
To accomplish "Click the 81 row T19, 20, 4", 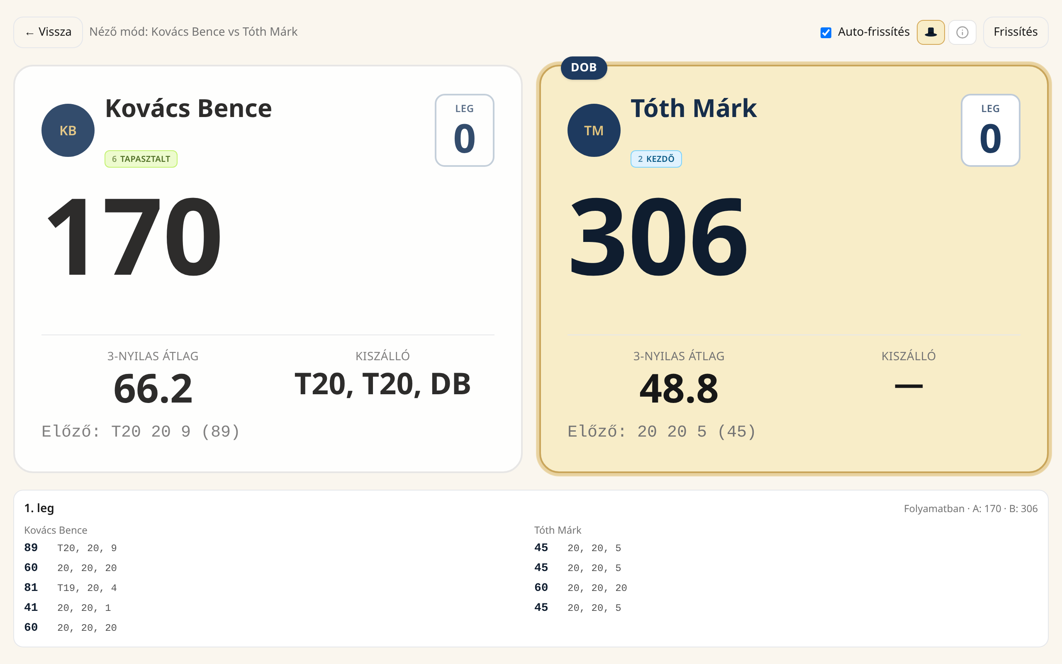I will pos(71,588).
